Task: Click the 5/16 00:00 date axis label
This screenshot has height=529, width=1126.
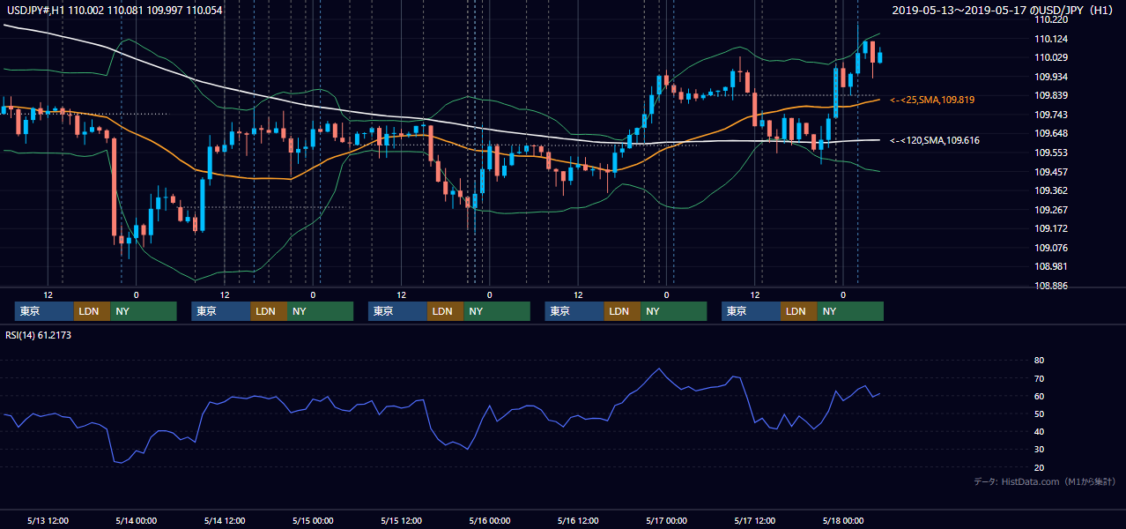Action: (x=490, y=520)
